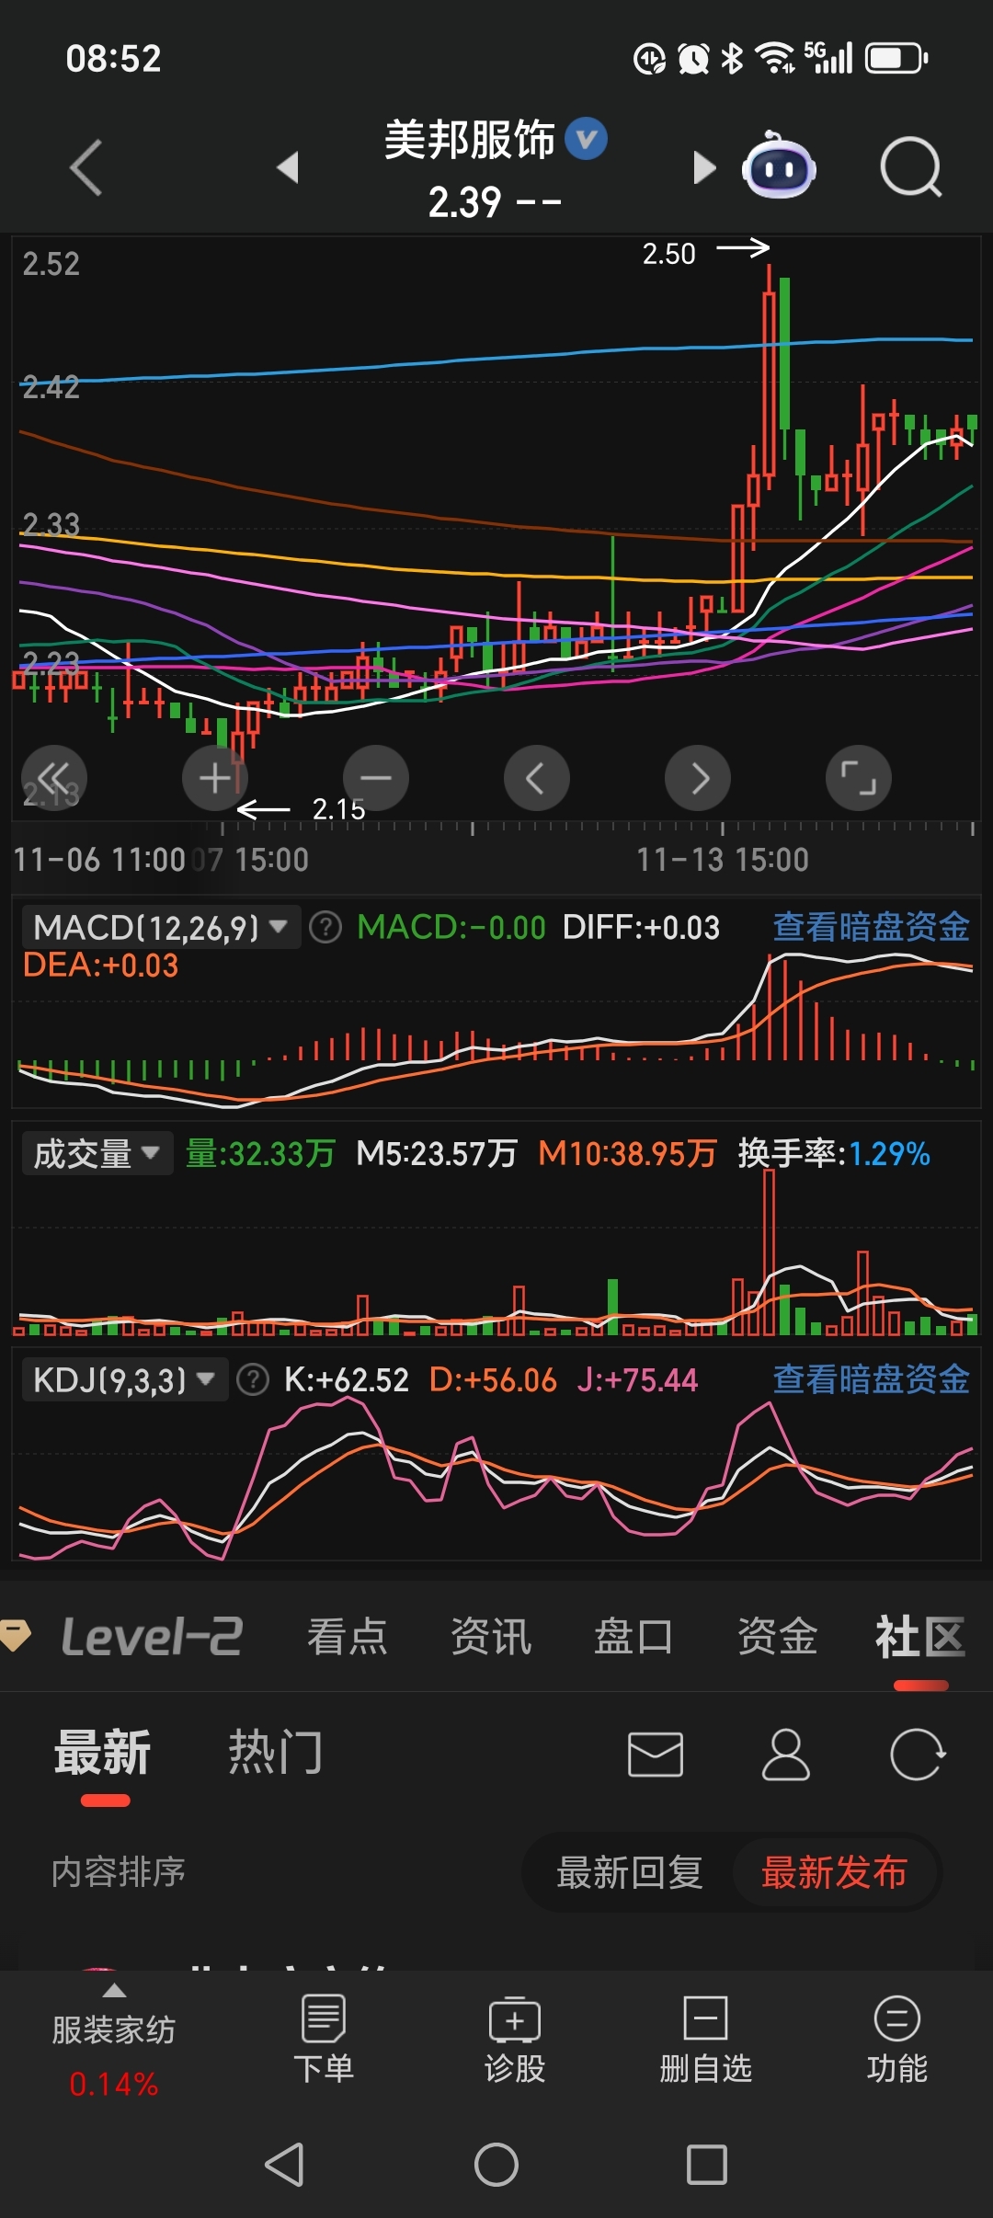Refresh the community feed

pos(918,1755)
